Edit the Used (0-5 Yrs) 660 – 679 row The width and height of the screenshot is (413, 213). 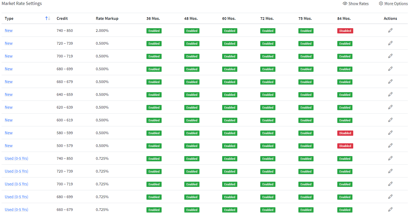390,210
